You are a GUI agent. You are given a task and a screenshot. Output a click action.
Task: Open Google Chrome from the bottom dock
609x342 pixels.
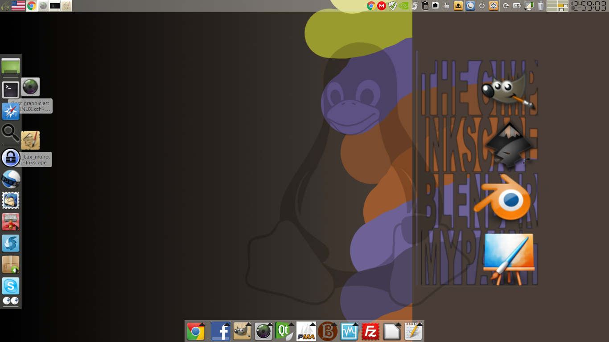click(196, 332)
